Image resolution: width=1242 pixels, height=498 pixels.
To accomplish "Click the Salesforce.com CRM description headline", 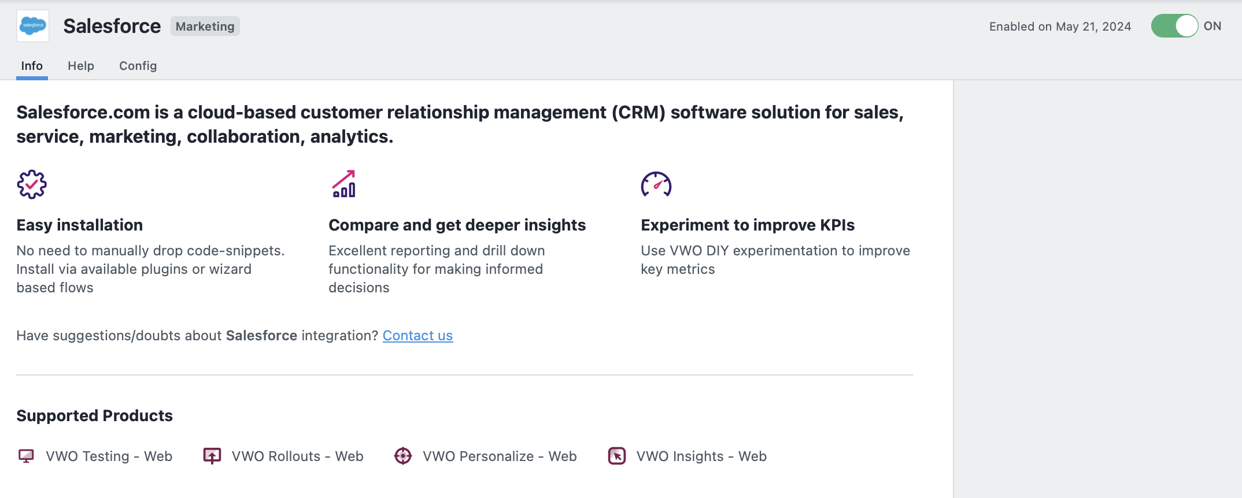I will (460, 124).
